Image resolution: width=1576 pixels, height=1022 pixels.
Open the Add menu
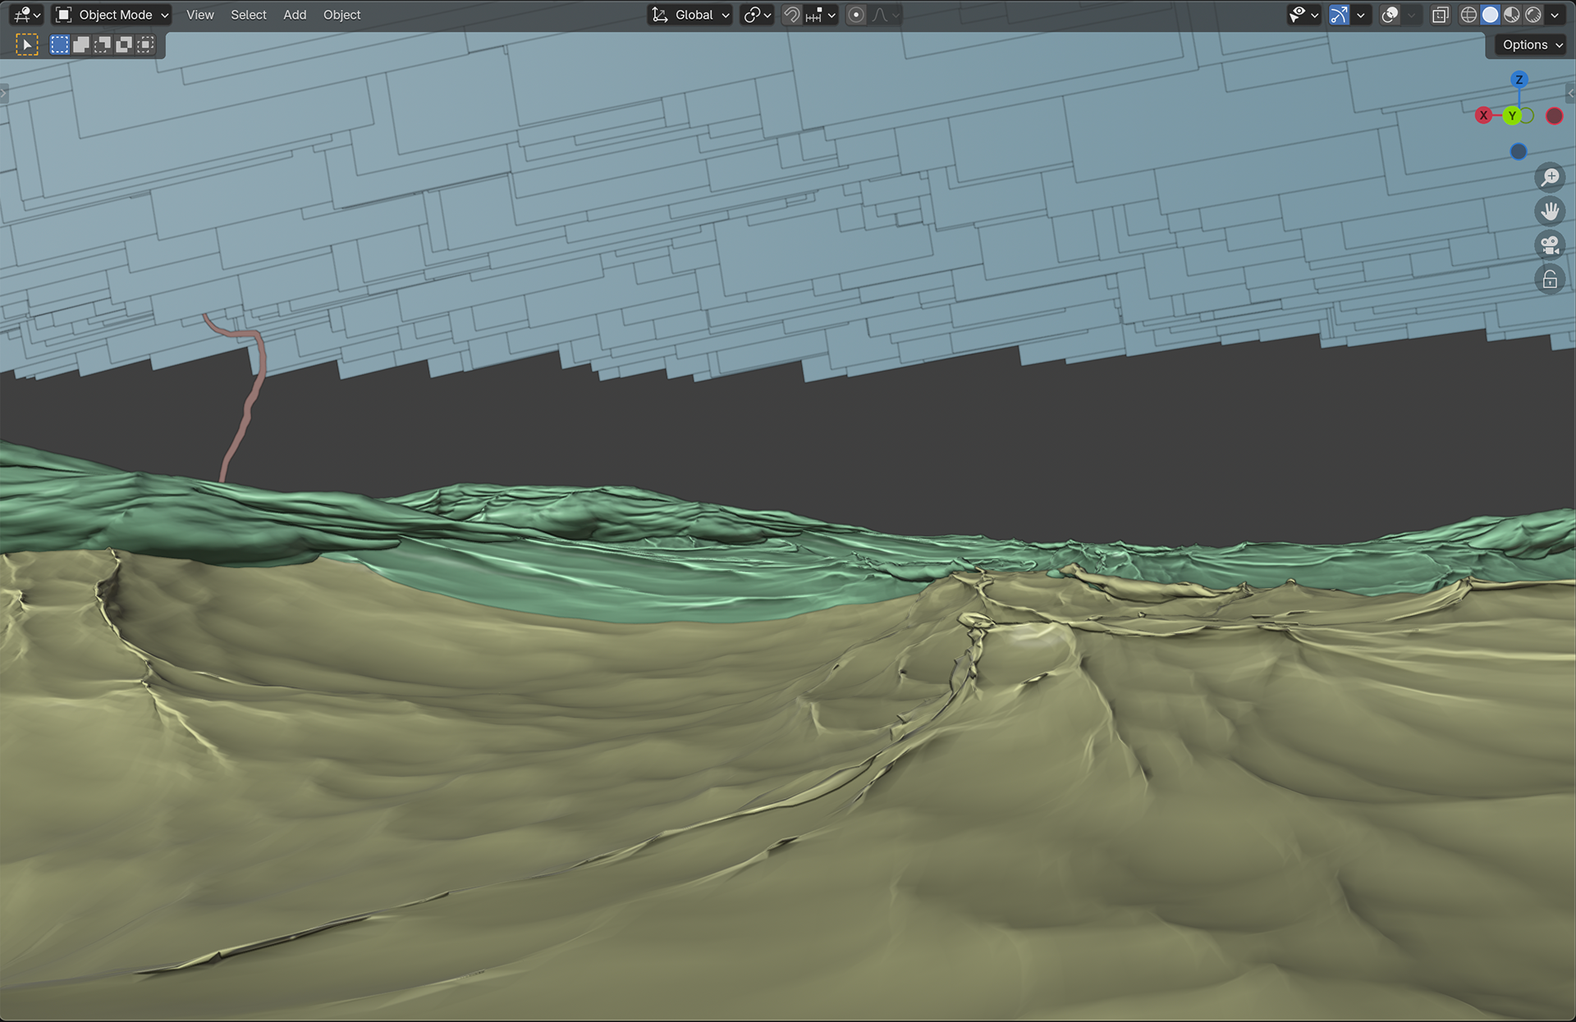[x=295, y=15]
